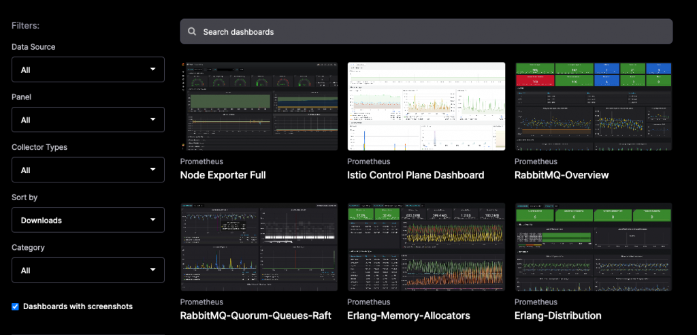Open the Panel filter dropdown
Image resolution: width=697 pixels, height=335 pixels.
pos(88,120)
